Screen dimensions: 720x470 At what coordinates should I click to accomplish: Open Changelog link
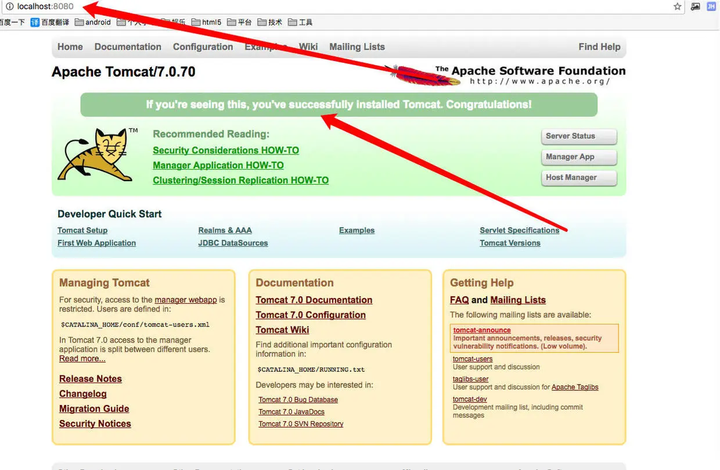pyautogui.click(x=83, y=394)
